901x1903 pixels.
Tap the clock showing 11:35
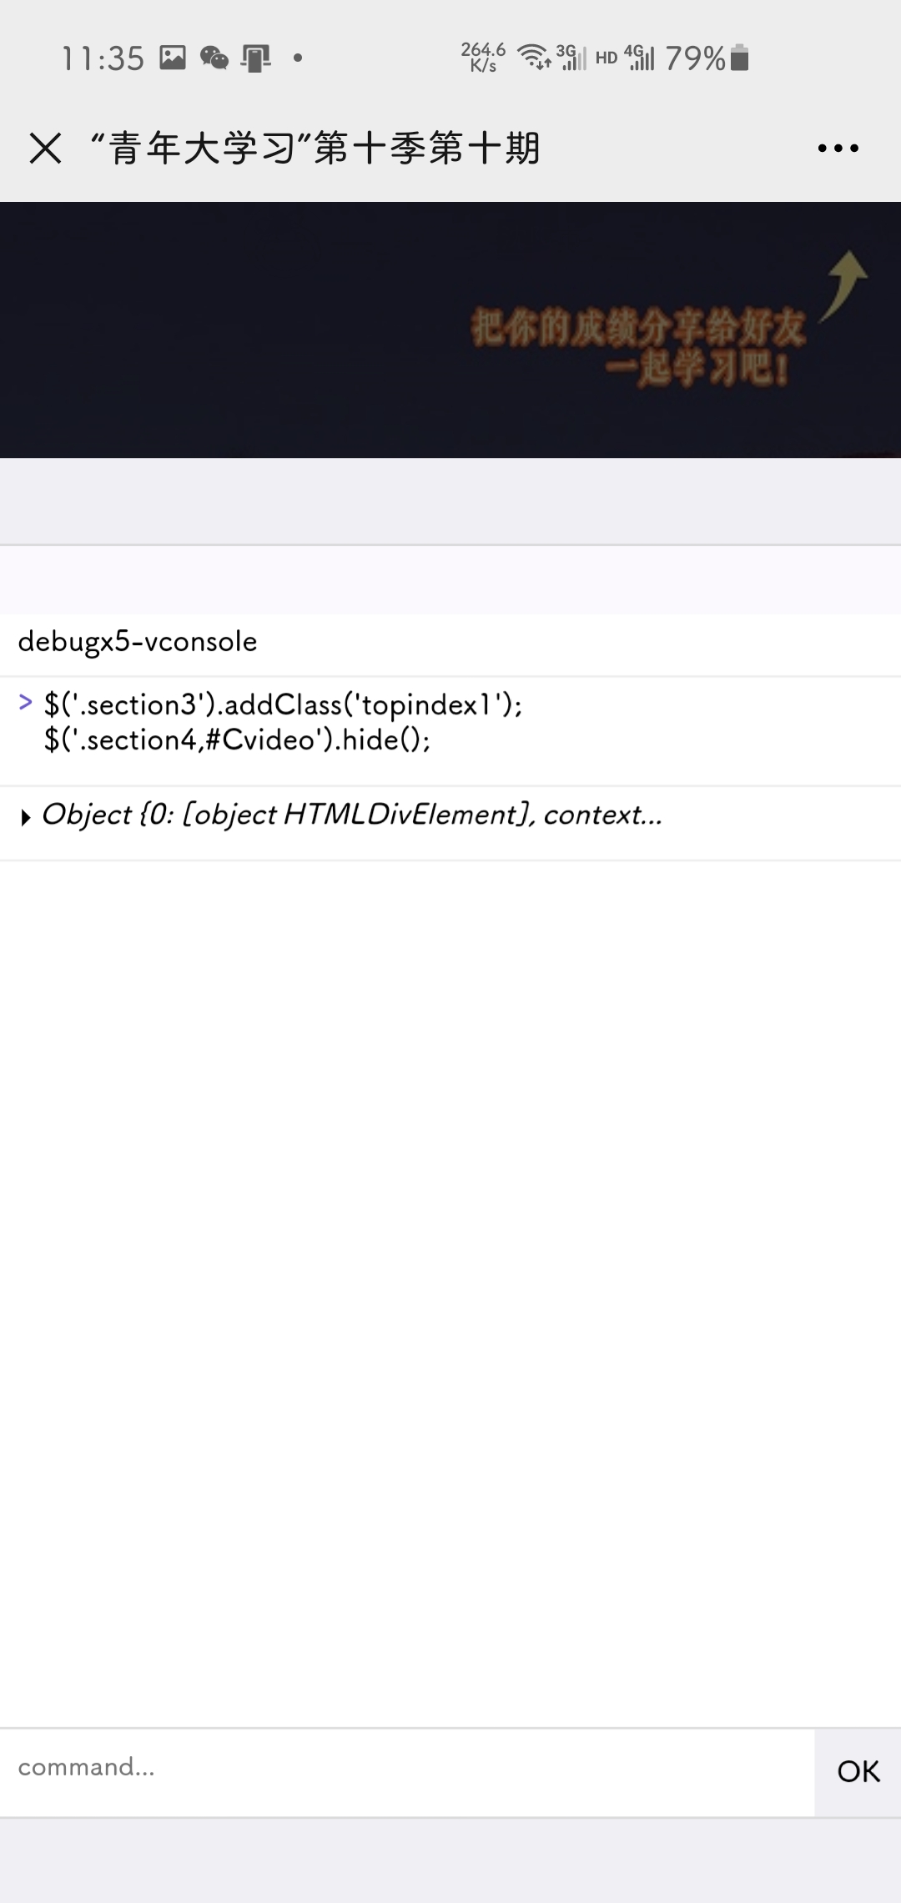coord(103,58)
